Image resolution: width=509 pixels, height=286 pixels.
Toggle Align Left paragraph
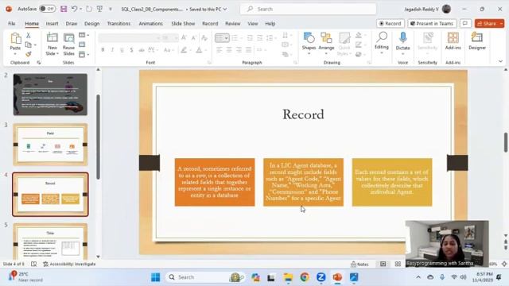pos(220,50)
